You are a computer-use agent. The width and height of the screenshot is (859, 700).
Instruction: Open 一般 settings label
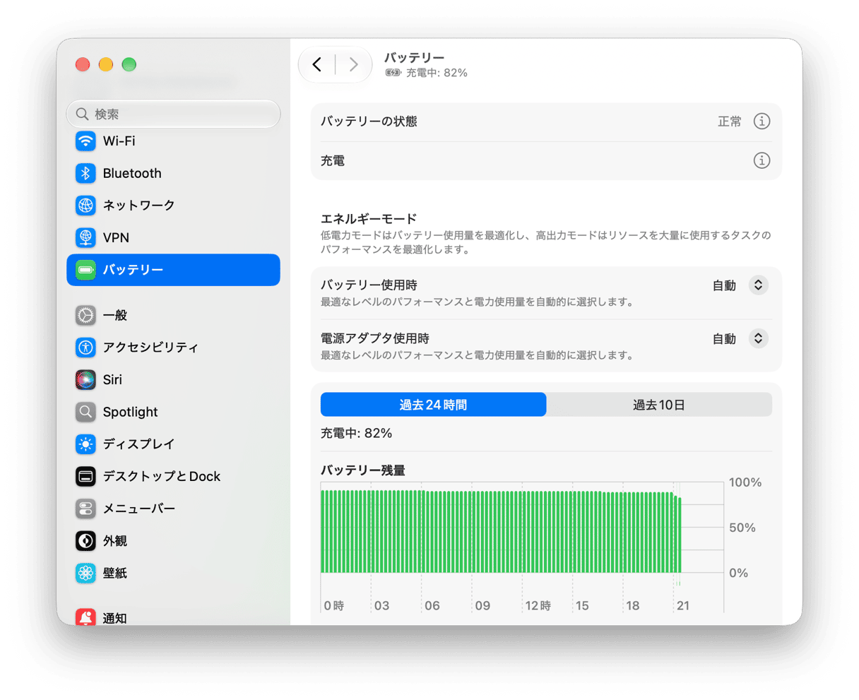pos(115,315)
